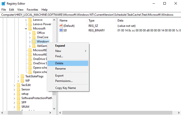Select the Lenovo Power tree key label
The width and height of the screenshot is (181, 115).
[42, 24]
